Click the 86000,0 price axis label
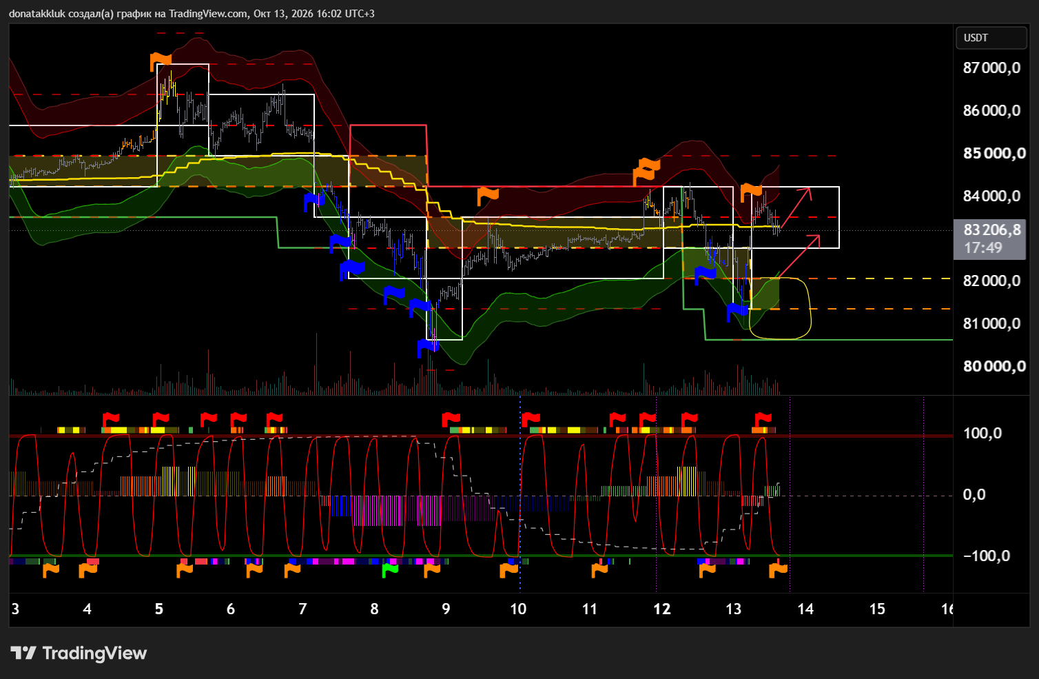Screen dimensions: 1039x679 click(x=991, y=110)
